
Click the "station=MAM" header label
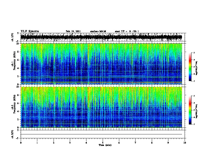[x=98, y=31]
